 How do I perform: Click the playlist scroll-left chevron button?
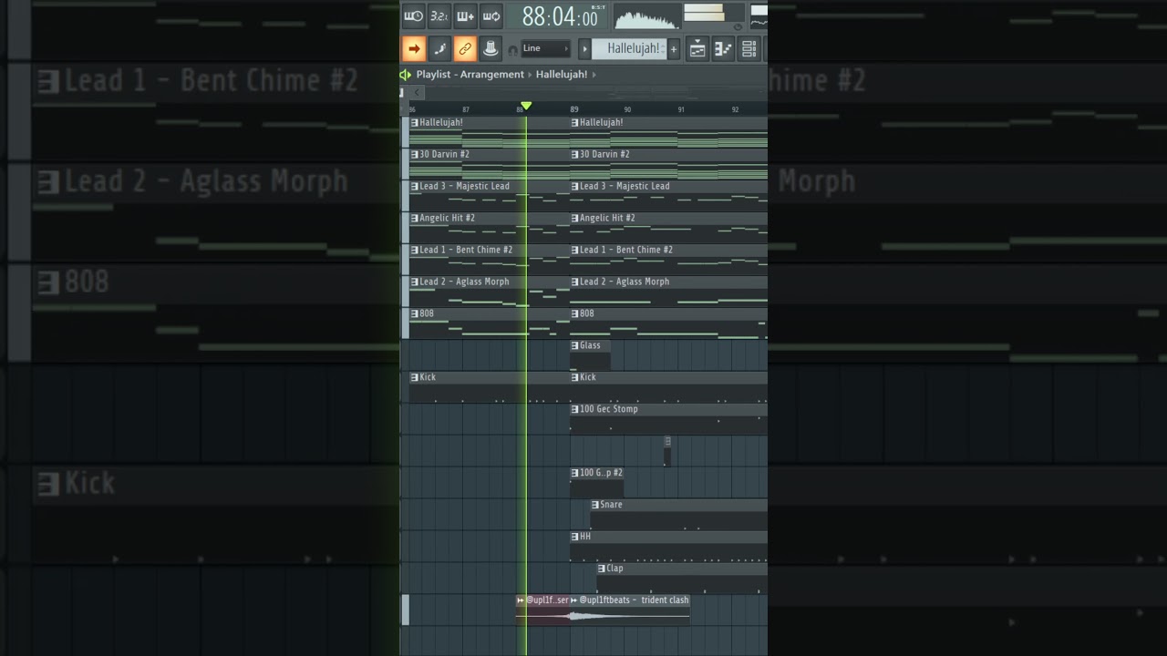418,92
